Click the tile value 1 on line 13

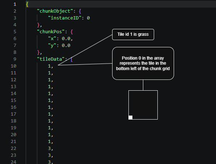49,87
